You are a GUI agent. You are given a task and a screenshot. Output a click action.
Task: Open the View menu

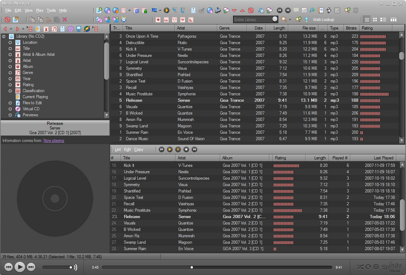pyautogui.click(x=28, y=10)
